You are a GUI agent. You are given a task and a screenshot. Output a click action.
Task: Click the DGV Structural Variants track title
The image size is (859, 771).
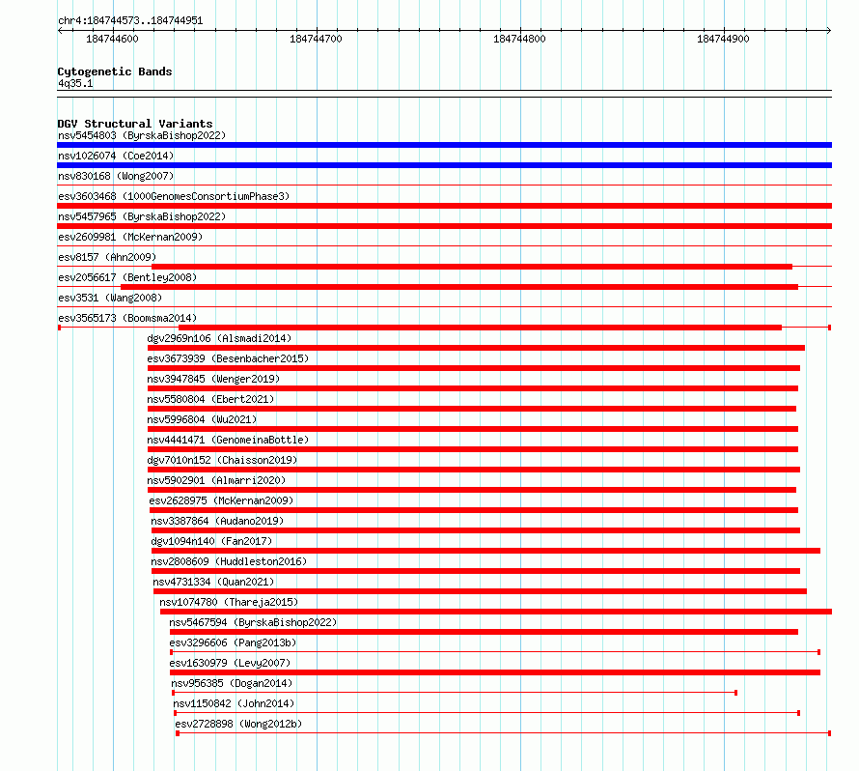(135, 124)
